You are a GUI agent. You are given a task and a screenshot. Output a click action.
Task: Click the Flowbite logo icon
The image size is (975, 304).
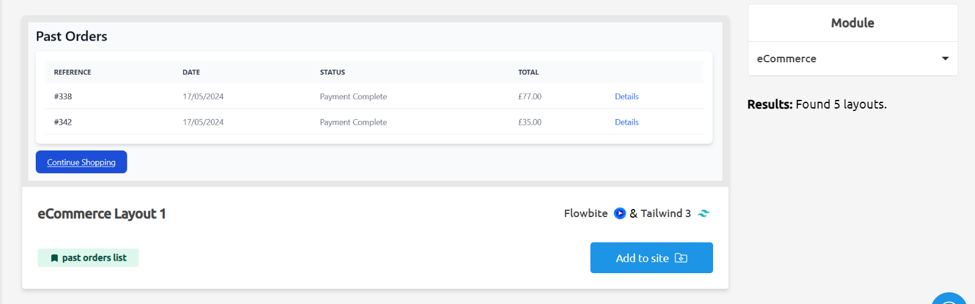(x=620, y=213)
